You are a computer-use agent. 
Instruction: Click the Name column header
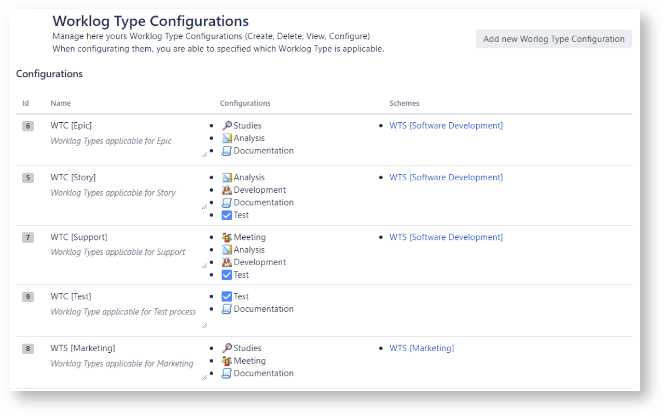click(61, 103)
